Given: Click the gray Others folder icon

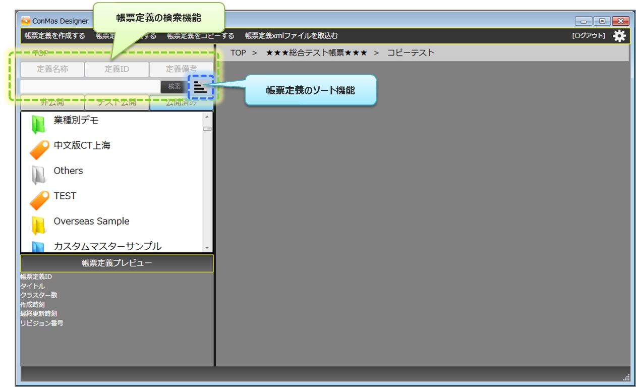Looking at the screenshot, I should click(38, 175).
